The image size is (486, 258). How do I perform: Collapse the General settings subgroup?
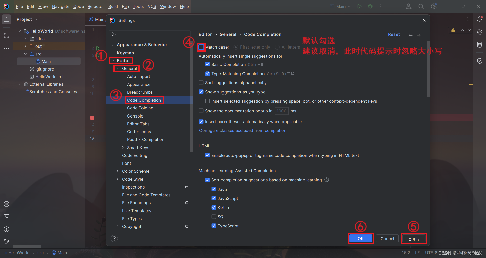coord(118,68)
